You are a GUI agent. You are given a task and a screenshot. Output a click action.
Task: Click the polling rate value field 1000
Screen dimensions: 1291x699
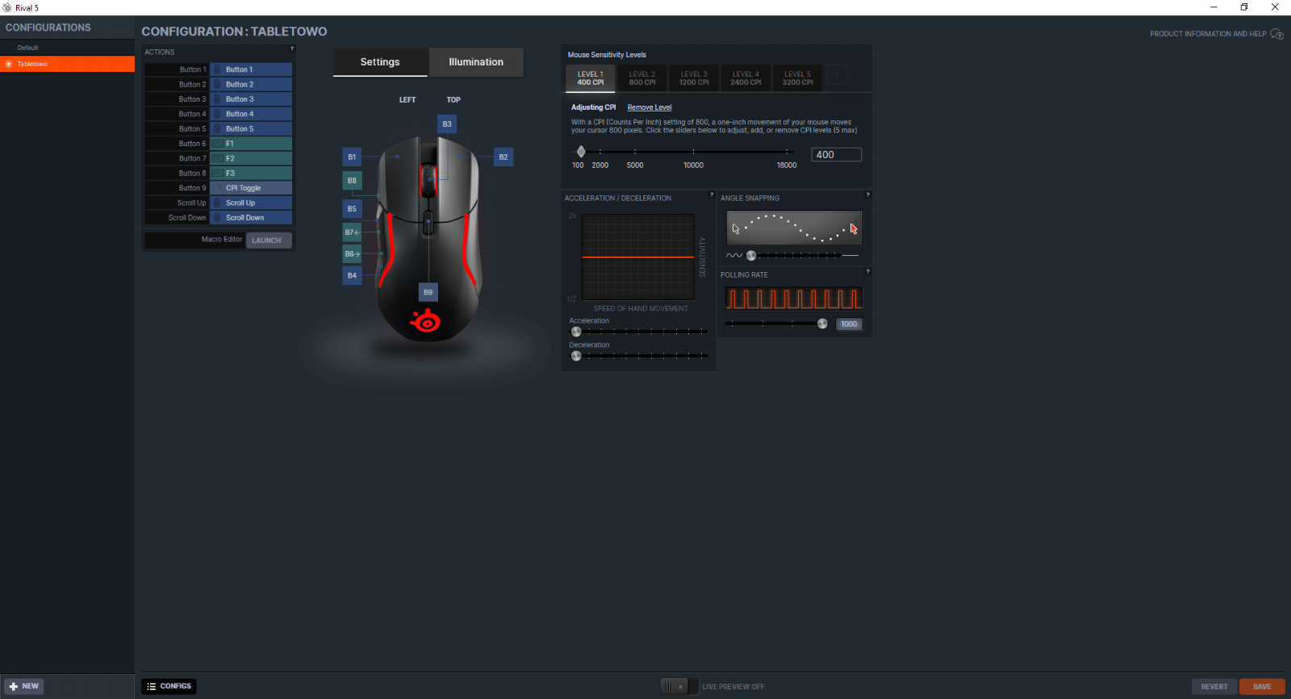tap(849, 324)
